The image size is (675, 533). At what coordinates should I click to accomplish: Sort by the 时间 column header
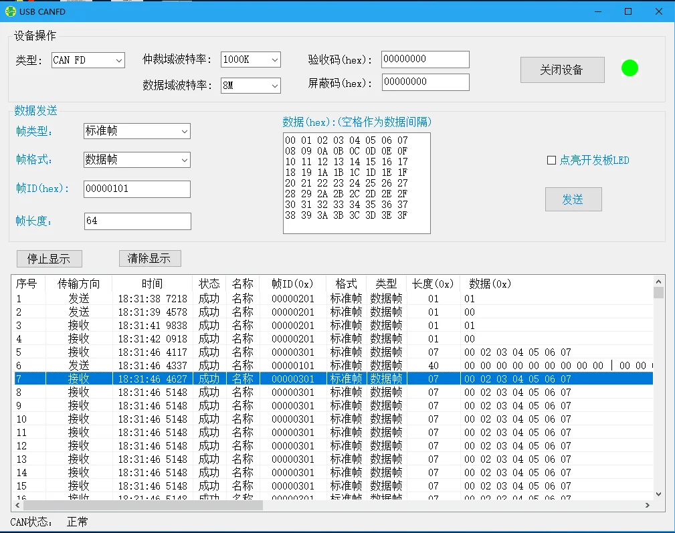(x=152, y=284)
